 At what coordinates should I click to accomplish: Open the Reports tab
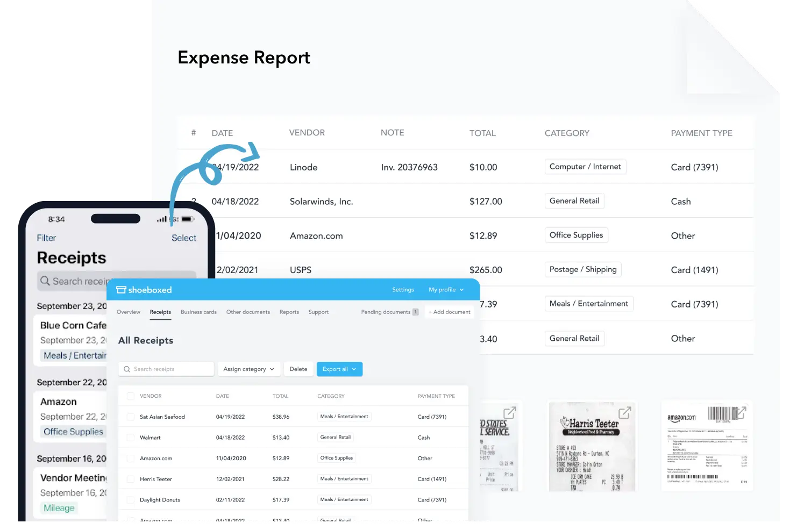pyautogui.click(x=289, y=312)
